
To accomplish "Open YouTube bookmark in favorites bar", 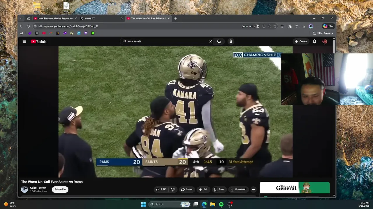I will tap(44, 33).
